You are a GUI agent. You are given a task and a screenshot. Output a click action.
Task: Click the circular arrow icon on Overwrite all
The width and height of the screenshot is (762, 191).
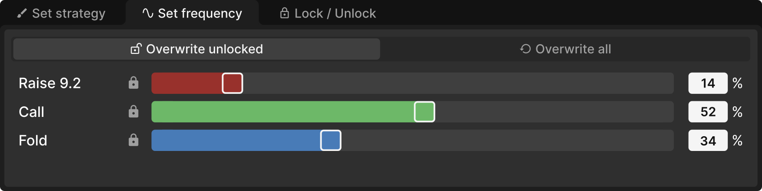pos(525,49)
